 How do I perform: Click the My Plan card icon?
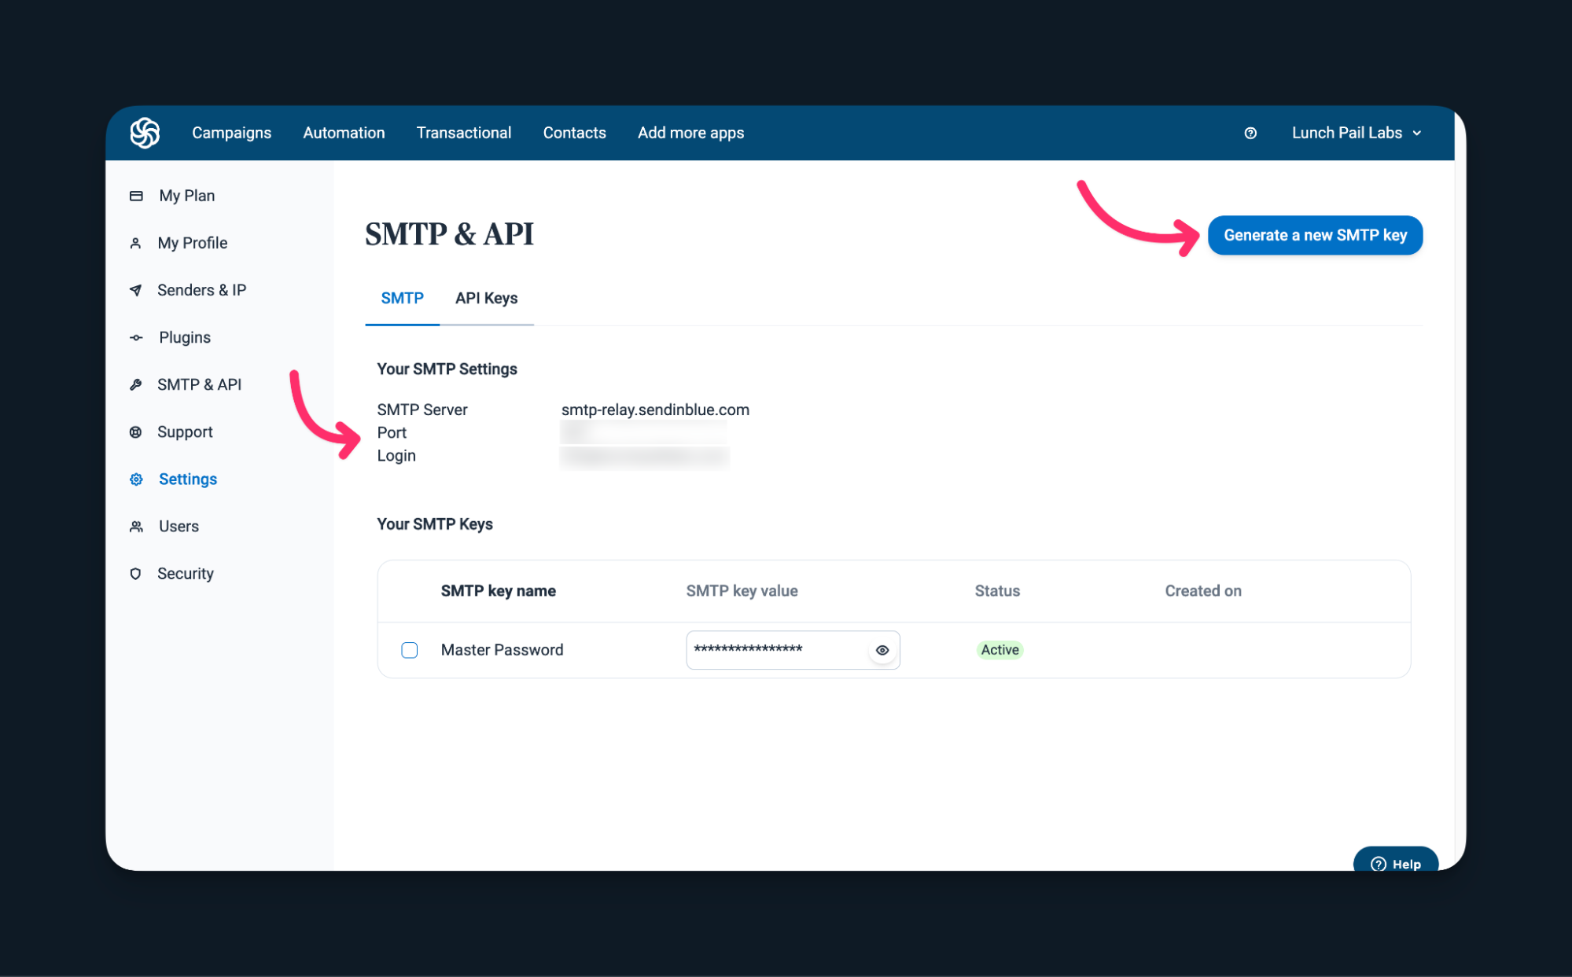[x=136, y=196]
